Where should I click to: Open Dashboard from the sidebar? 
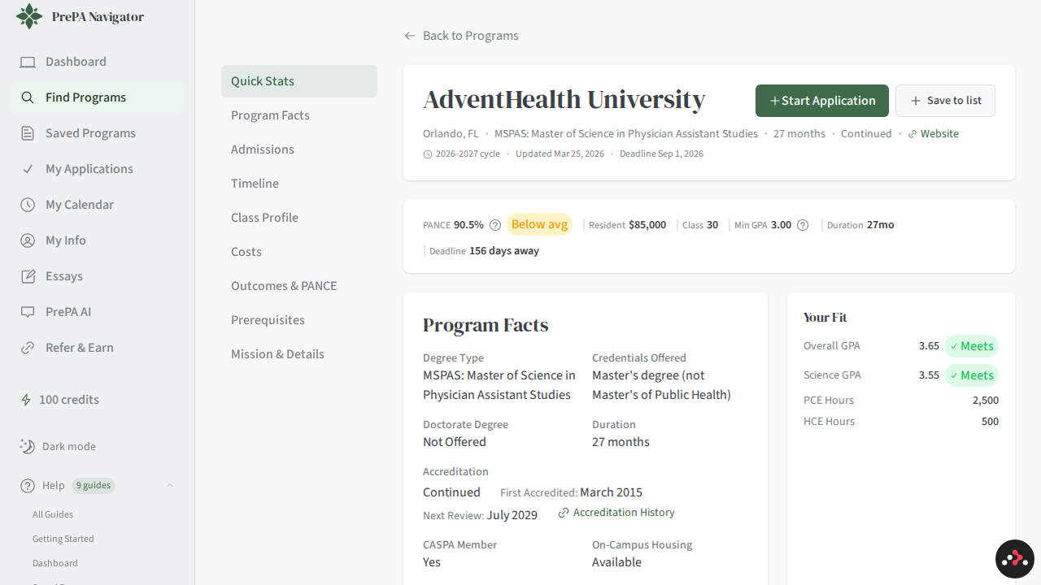tap(97, 62)
